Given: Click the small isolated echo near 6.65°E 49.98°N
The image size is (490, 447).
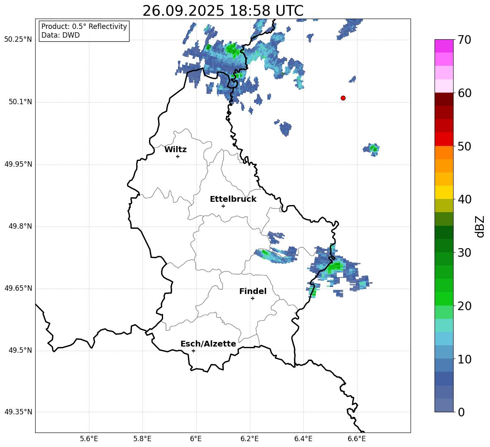Looking at the screenshot, I should [372, 149].
